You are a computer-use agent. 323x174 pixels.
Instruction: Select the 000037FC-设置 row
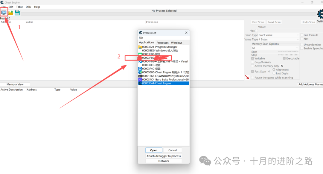pyautogui.click(x=164, y=65)
